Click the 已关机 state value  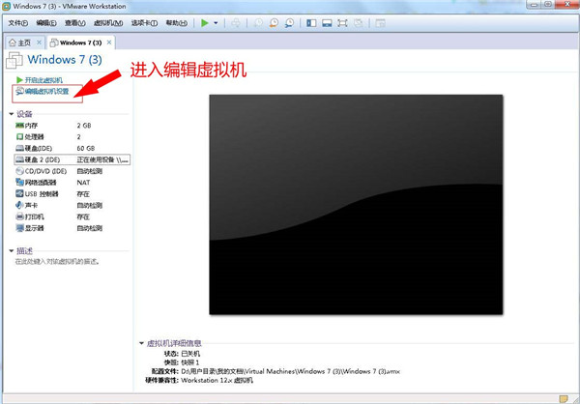click(x=190, y=354)
